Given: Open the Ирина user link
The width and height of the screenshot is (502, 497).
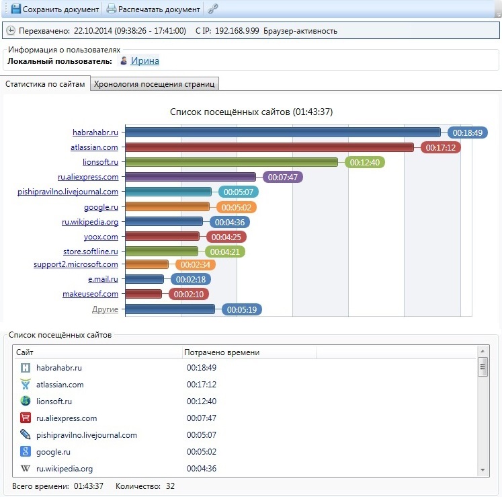Looking at the screenshot, I should [x=144, y=61].
